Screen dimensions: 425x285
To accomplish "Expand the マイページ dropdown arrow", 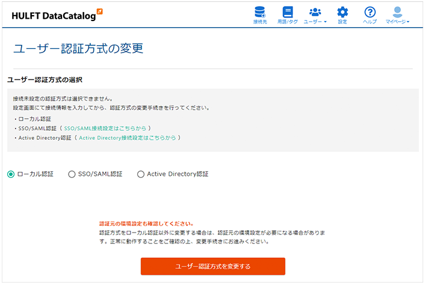I will click(408, 22).
